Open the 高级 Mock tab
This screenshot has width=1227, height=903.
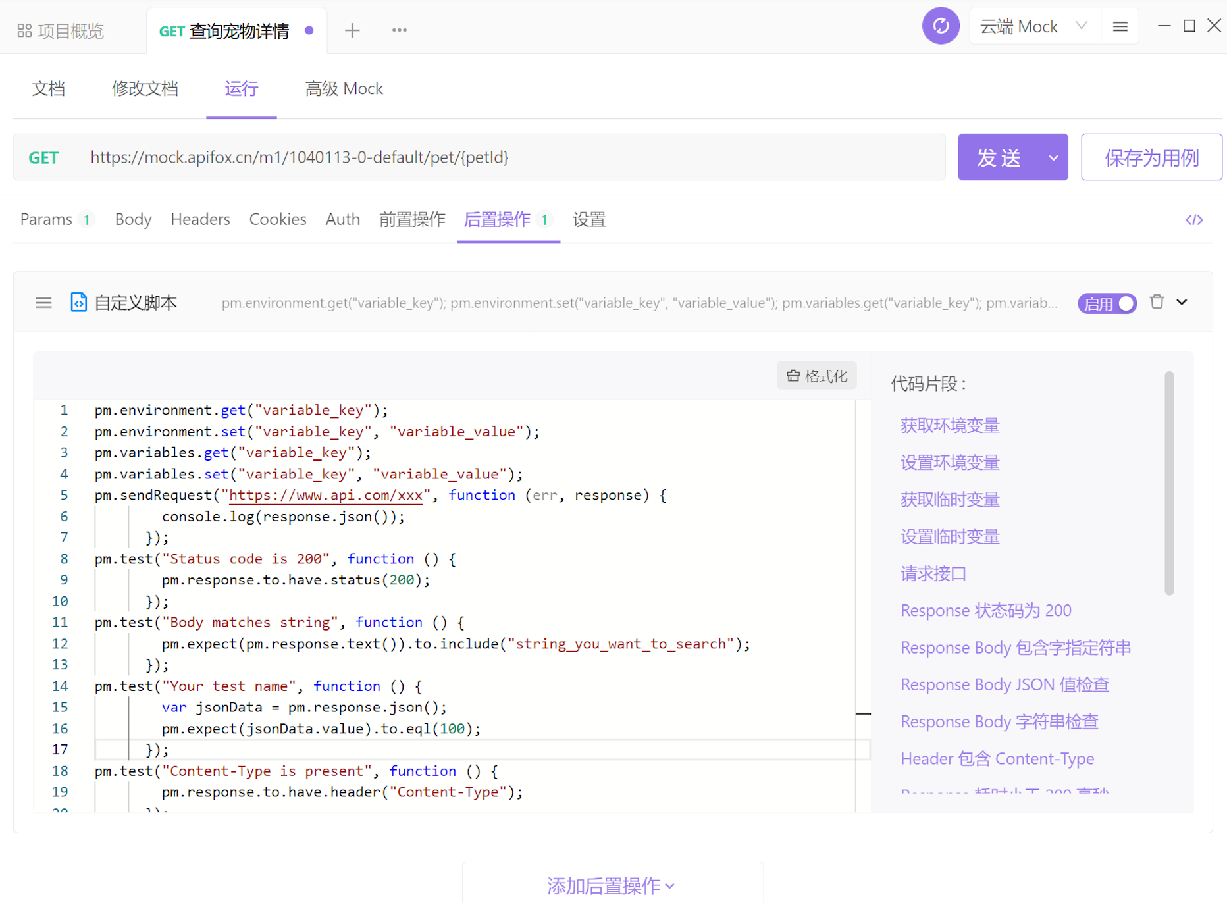[x=344, y=89]
